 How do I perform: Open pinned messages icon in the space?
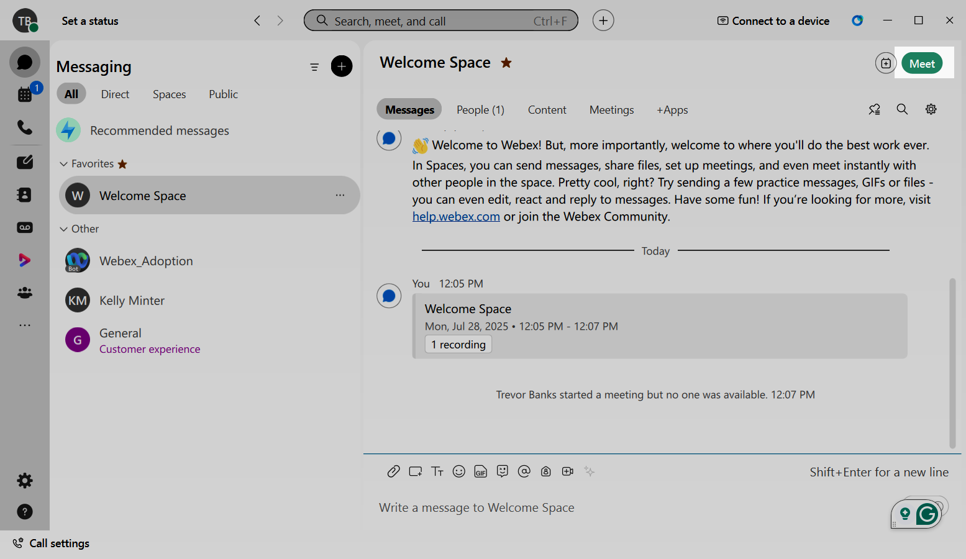pos(875,109)
